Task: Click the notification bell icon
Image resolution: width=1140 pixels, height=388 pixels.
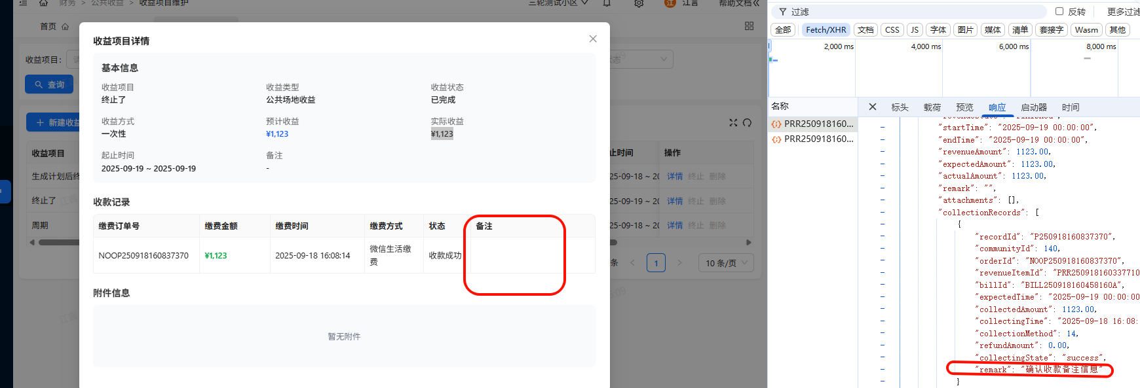Action: point(607,3)
